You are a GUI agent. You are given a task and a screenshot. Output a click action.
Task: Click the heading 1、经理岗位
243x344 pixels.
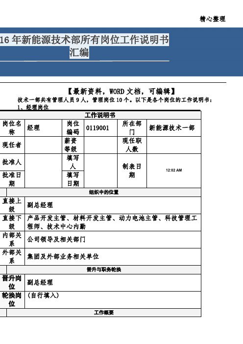click(33, 107)
